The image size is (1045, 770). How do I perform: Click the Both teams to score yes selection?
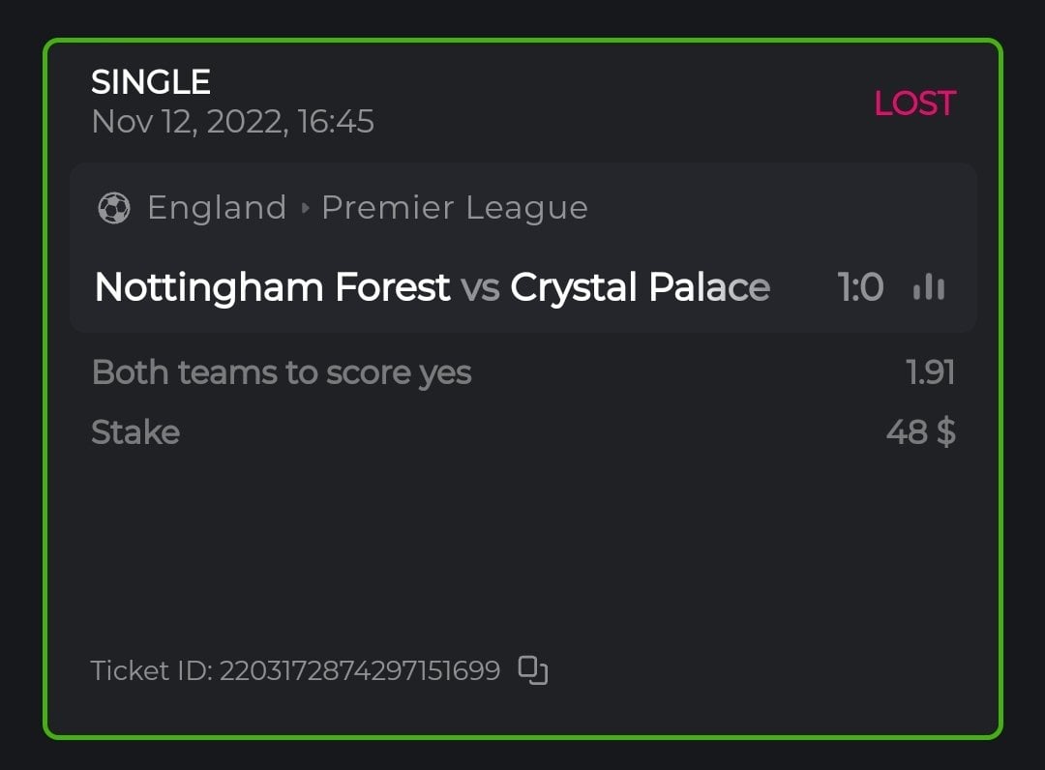(281, 372)
